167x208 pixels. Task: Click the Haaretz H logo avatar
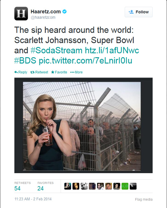pyautogui.click(x=21, y=13)
